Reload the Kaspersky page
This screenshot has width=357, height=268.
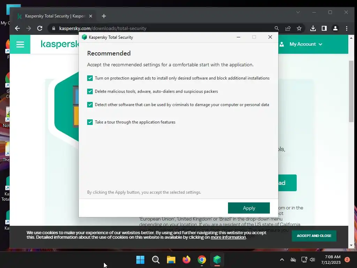pyautogui.click(x=40, y=28)
